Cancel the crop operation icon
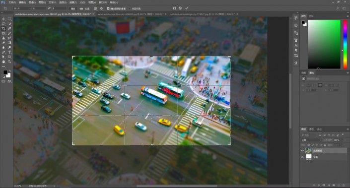The height and width of the screenshot is (188, 350). point(180,8)
